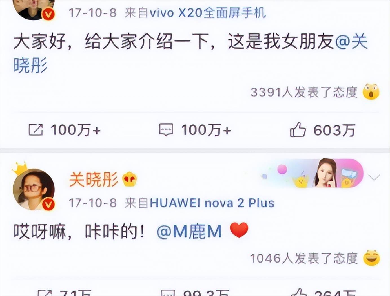Tap the HUAWEI nova 2 Plus source link
Screen dimensions: 390x296
click(x=212, y=203)
